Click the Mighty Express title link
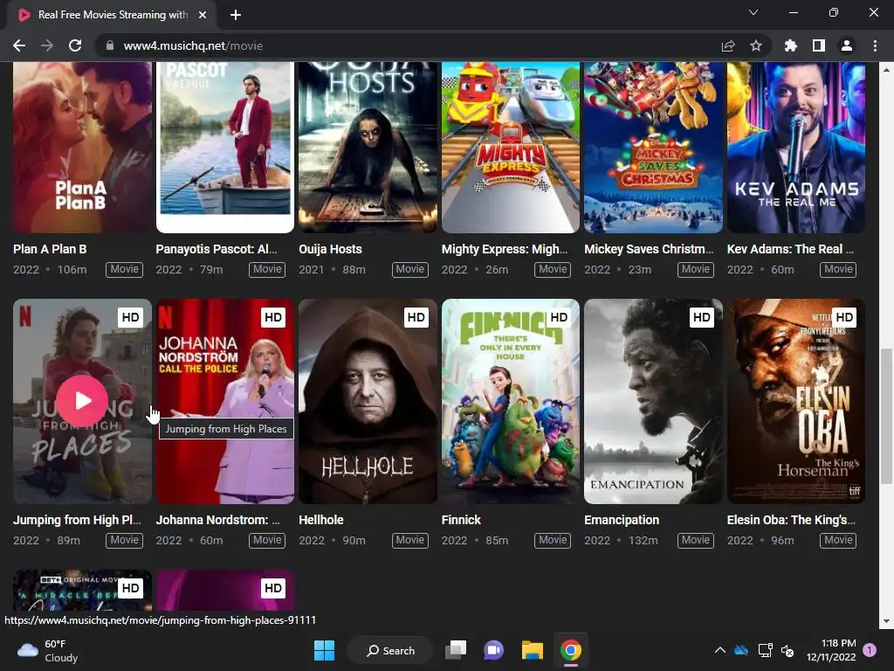This screenshot has width=894, height=671. tap(505, 249)
